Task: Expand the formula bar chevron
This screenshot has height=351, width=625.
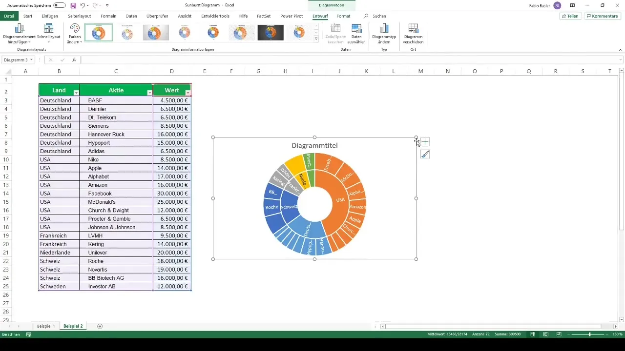Action: [x=620, y=60]
